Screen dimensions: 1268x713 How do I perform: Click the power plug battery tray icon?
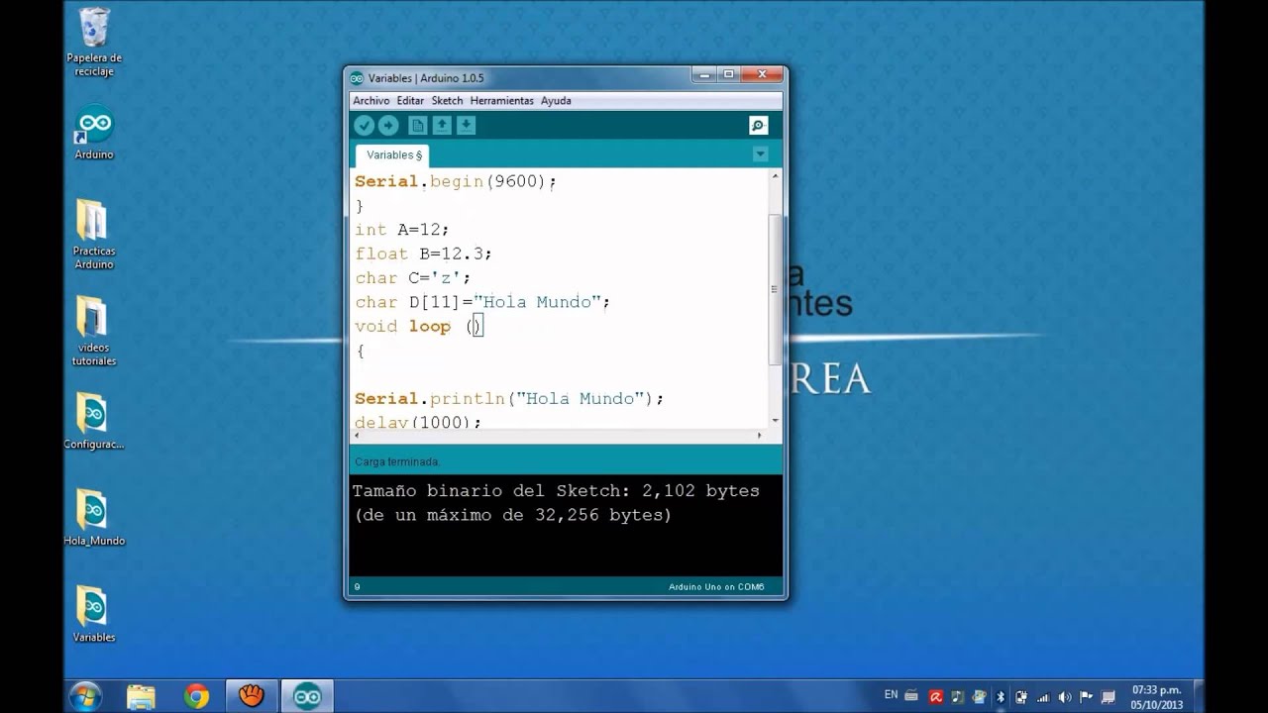(1021, 696)
